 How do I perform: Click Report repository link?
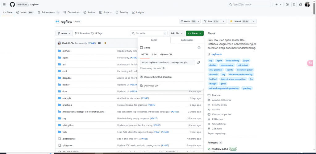point(216,133)
